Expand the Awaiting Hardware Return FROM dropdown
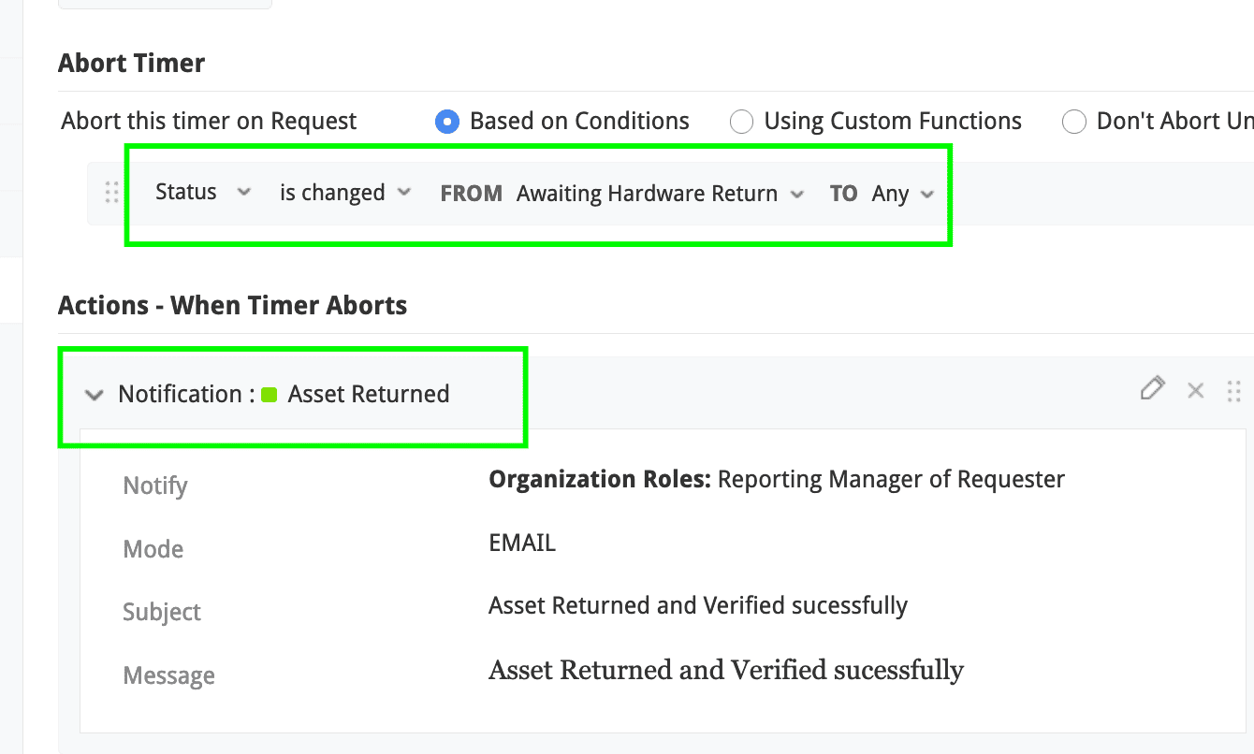Image resolution: width=1254 pixels, height=754 pixels. pyautogui.click(x=659, y=194)
